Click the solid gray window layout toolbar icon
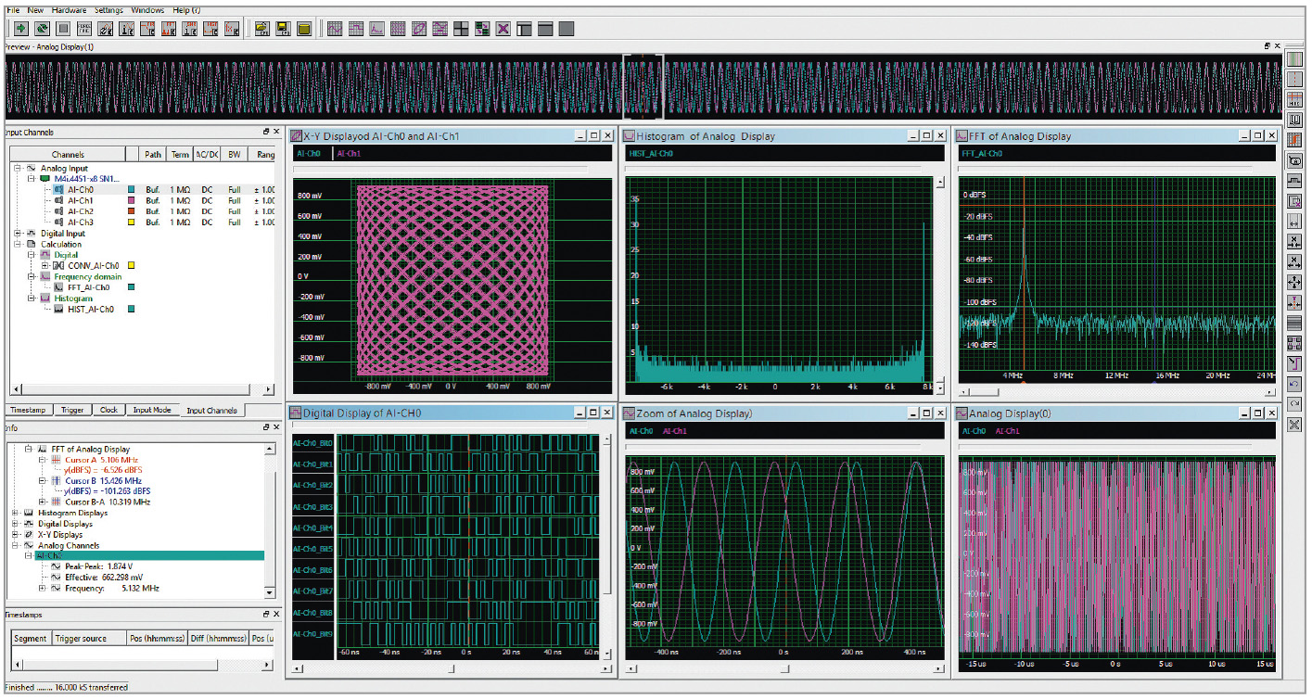 click(566, 29)
